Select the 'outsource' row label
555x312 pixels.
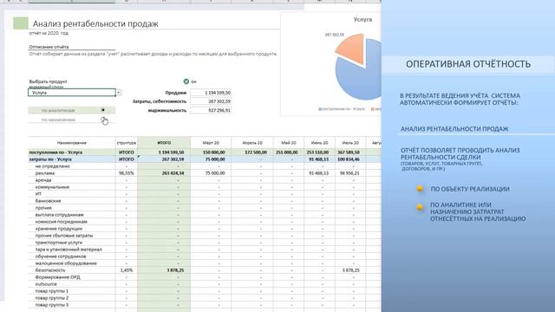[x=46, y=284]
